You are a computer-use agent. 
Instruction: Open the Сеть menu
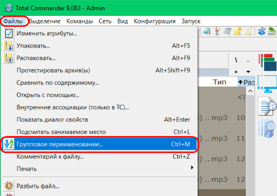[x=105, y=21]
